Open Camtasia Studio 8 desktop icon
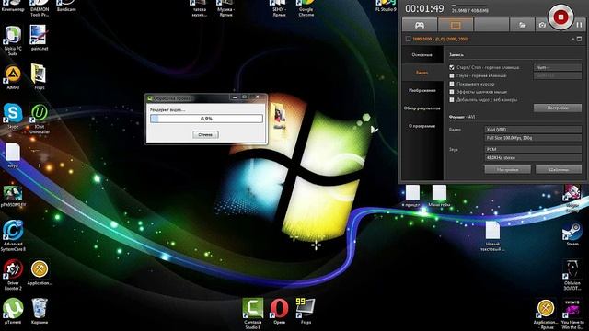 pyautogui.click(x=253, y=314)
